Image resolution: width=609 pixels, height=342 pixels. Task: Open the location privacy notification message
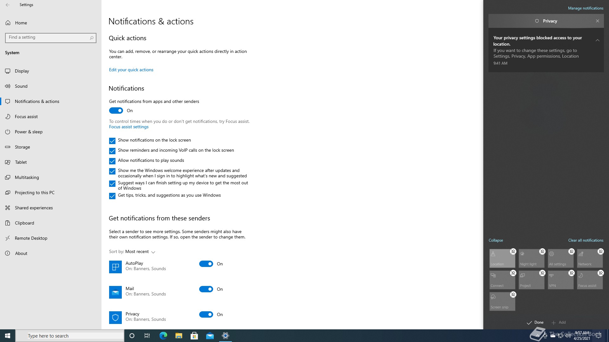tap(546, 50)
